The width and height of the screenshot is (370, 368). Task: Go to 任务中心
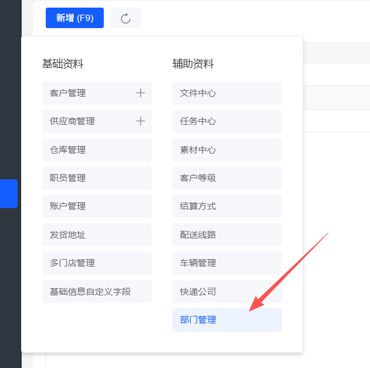[227, 121]
